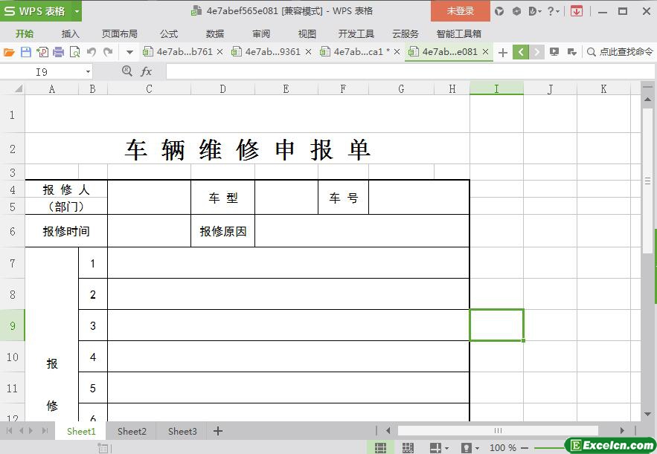
Task: Expand the quick access toolbar customize arrow
Action: tap(129, 52)
